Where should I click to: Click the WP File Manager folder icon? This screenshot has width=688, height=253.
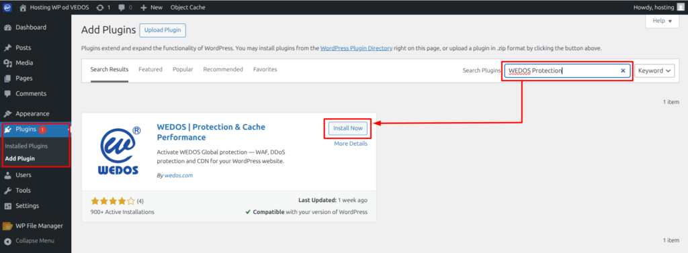coord(7,225)
